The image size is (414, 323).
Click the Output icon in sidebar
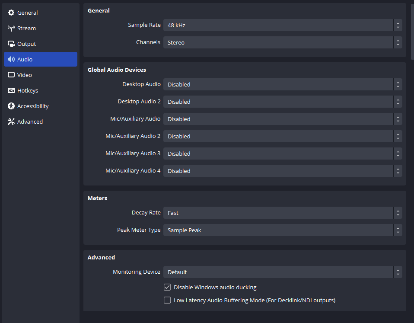tap(11, 44)
